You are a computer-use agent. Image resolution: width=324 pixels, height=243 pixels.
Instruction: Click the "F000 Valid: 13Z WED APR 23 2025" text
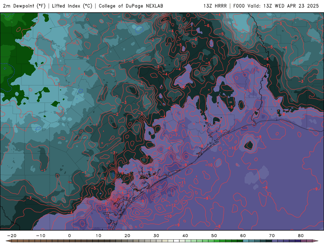click(276, 6)
